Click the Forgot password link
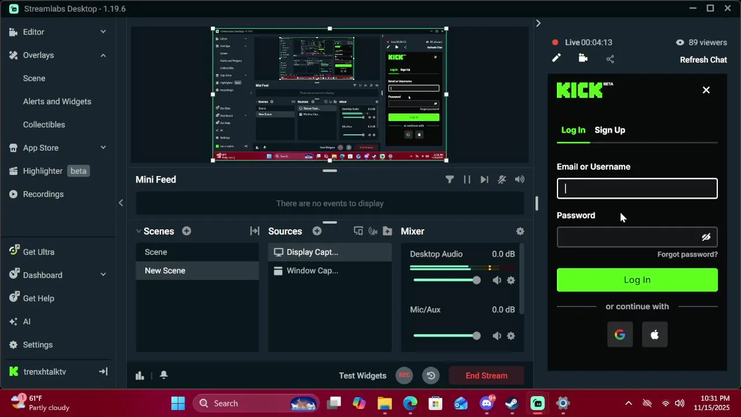The width and height of the screenshot is (741, 417). click(x=688, y=254)
